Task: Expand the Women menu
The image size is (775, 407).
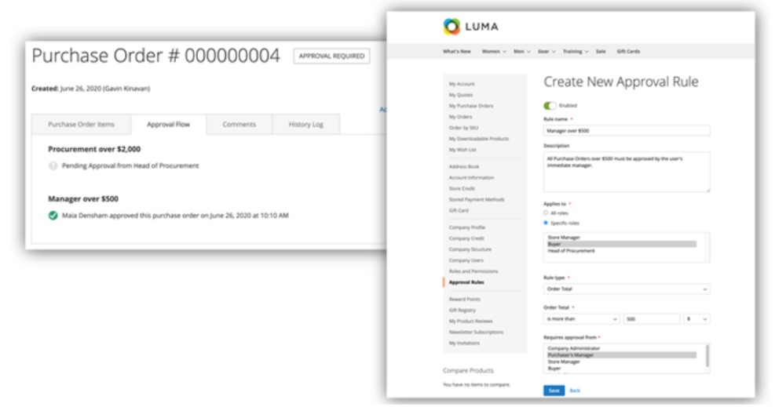Action: point(493,52)
